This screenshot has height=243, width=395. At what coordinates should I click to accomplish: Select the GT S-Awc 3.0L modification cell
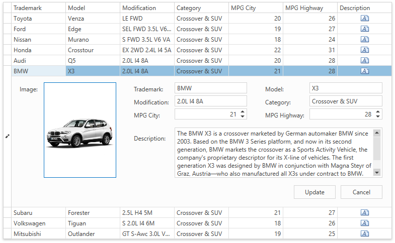147,234
